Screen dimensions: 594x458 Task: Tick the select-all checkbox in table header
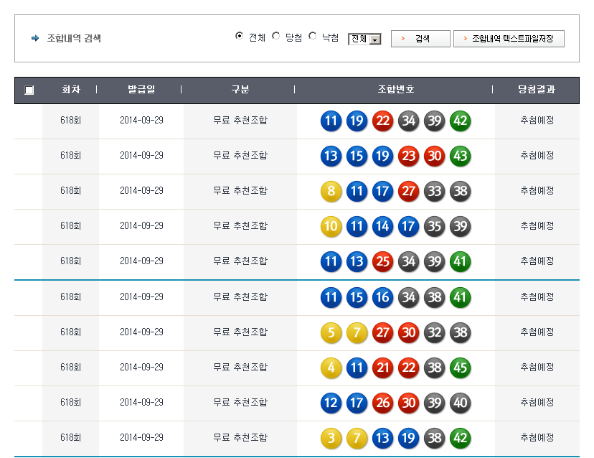click(29, 90)
